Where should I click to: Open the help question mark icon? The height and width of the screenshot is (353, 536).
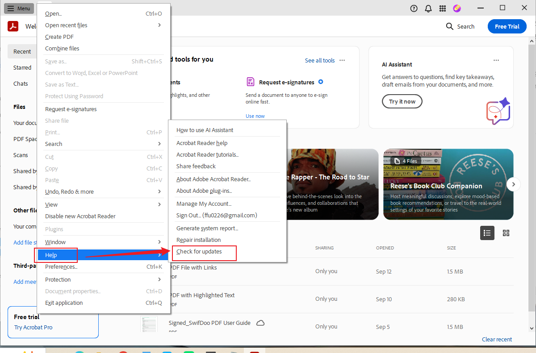point(414,8)
